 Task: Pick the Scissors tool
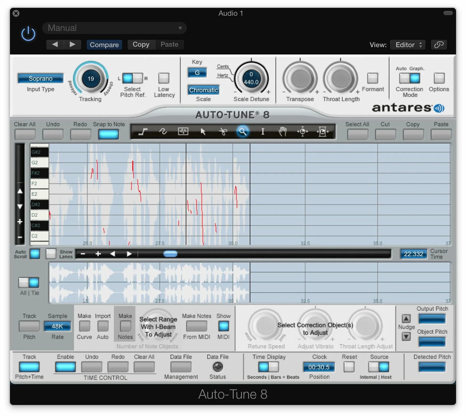(223, 131)
